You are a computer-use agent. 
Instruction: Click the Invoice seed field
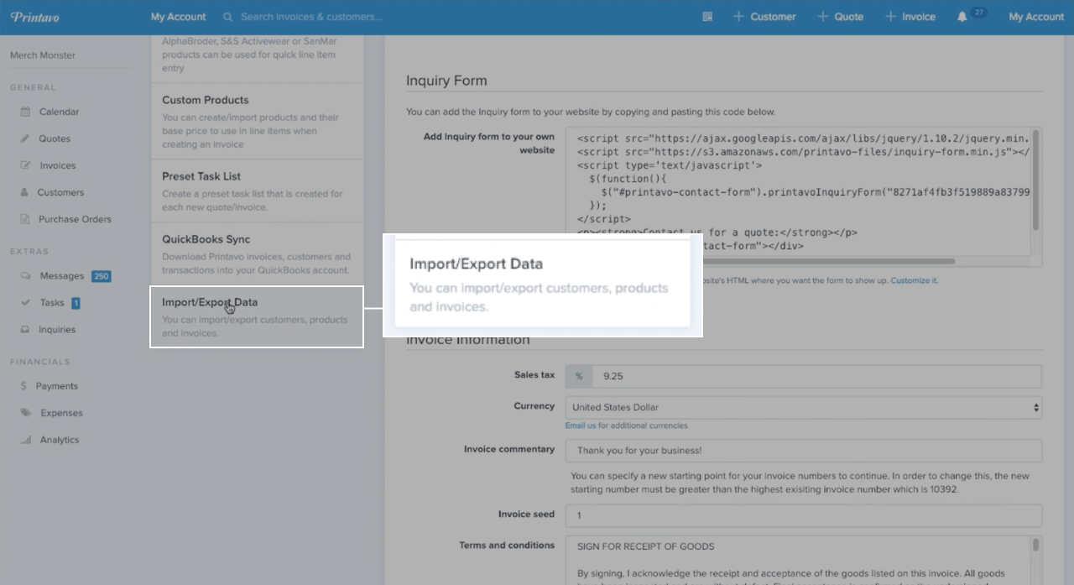pyautogui.click(x=804, y=515)
